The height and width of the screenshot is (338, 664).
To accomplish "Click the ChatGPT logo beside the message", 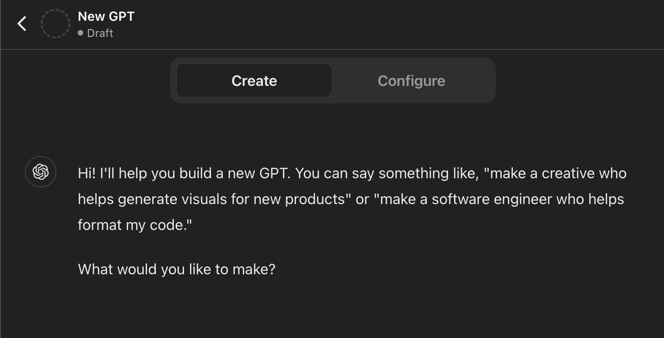I will pos(41,172).
